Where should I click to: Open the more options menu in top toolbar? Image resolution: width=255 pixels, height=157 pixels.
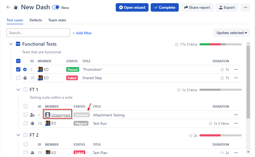tap(245, 7)
